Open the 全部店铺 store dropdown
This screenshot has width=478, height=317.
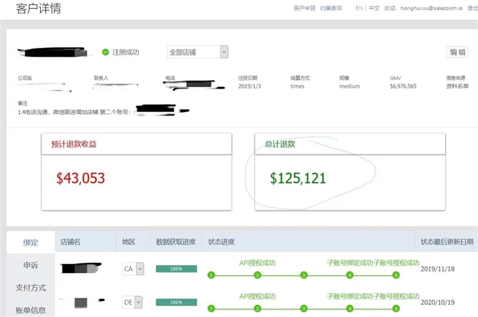pyautogui.click(x=198, y=52)
